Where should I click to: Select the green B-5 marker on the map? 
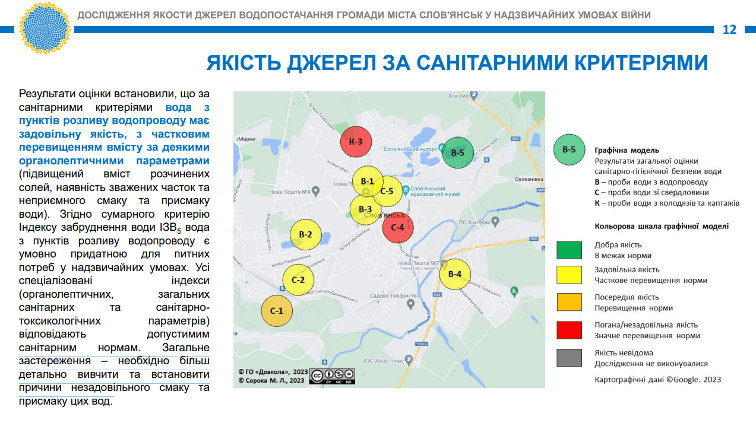click(457, 152)
